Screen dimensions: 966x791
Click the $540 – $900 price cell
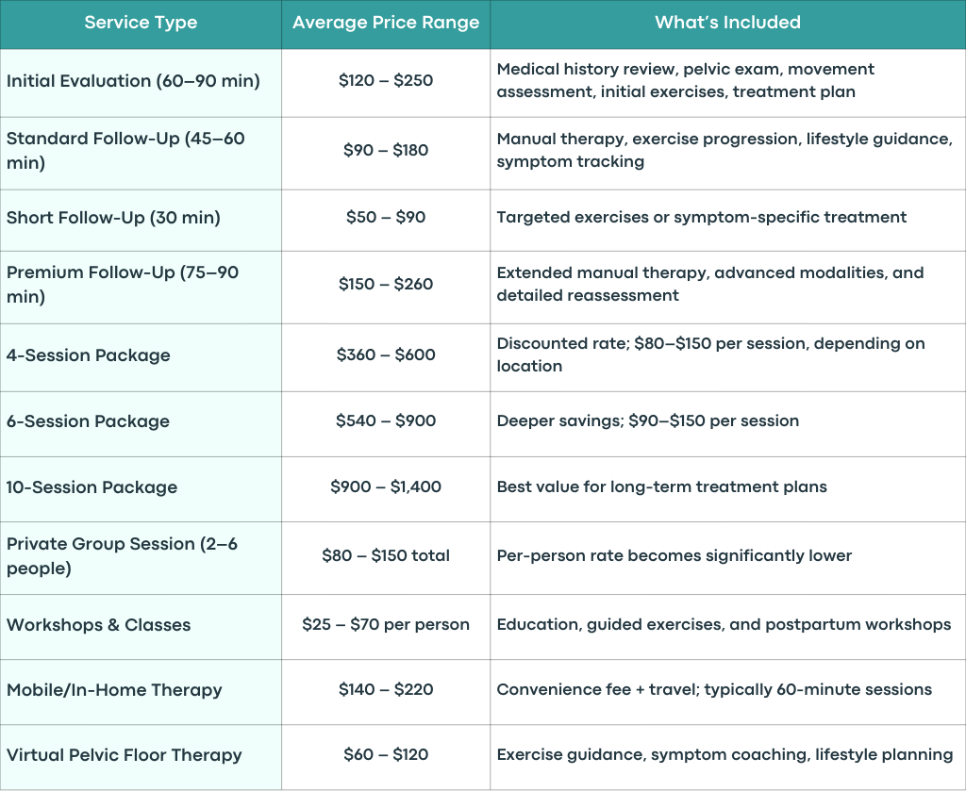click(386, 424)
